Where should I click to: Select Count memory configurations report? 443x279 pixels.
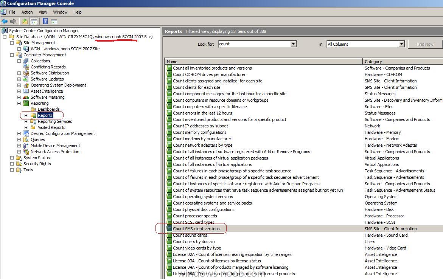tap(199, 132)
